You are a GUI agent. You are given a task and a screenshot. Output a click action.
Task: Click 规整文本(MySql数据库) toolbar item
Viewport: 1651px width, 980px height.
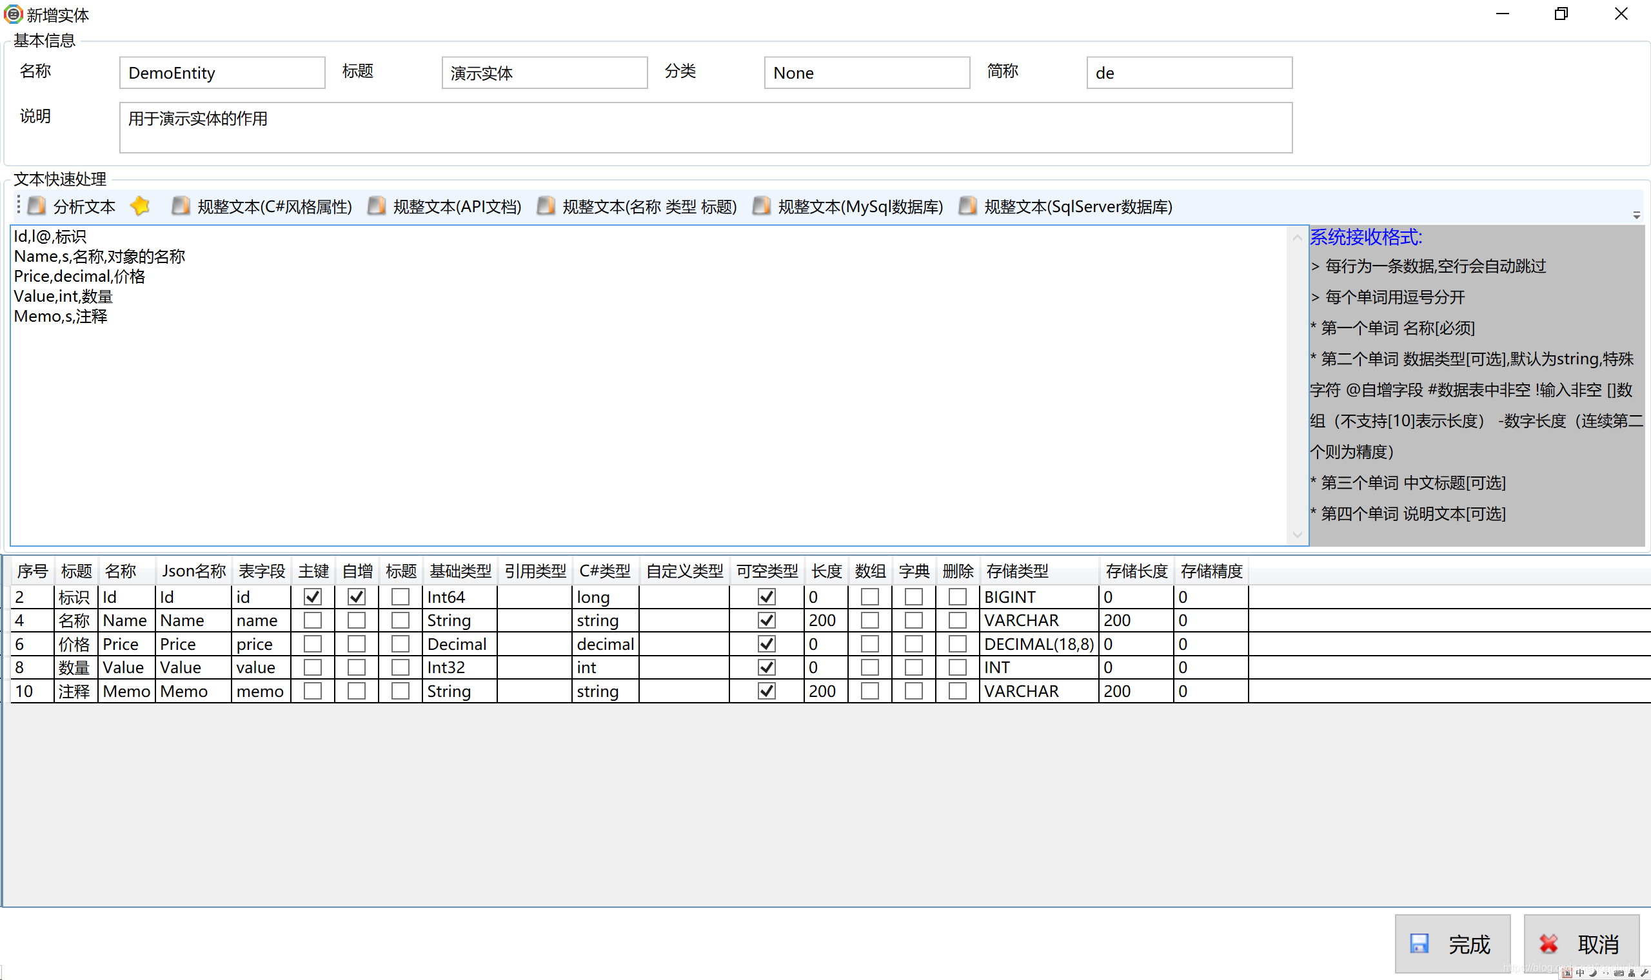tap(848, 207)
